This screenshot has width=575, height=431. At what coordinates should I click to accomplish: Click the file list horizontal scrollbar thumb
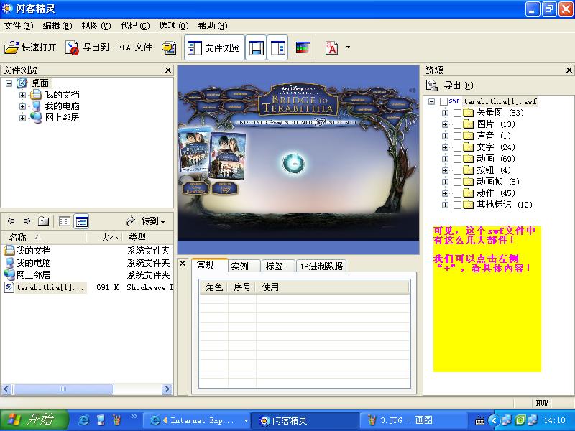63,389
